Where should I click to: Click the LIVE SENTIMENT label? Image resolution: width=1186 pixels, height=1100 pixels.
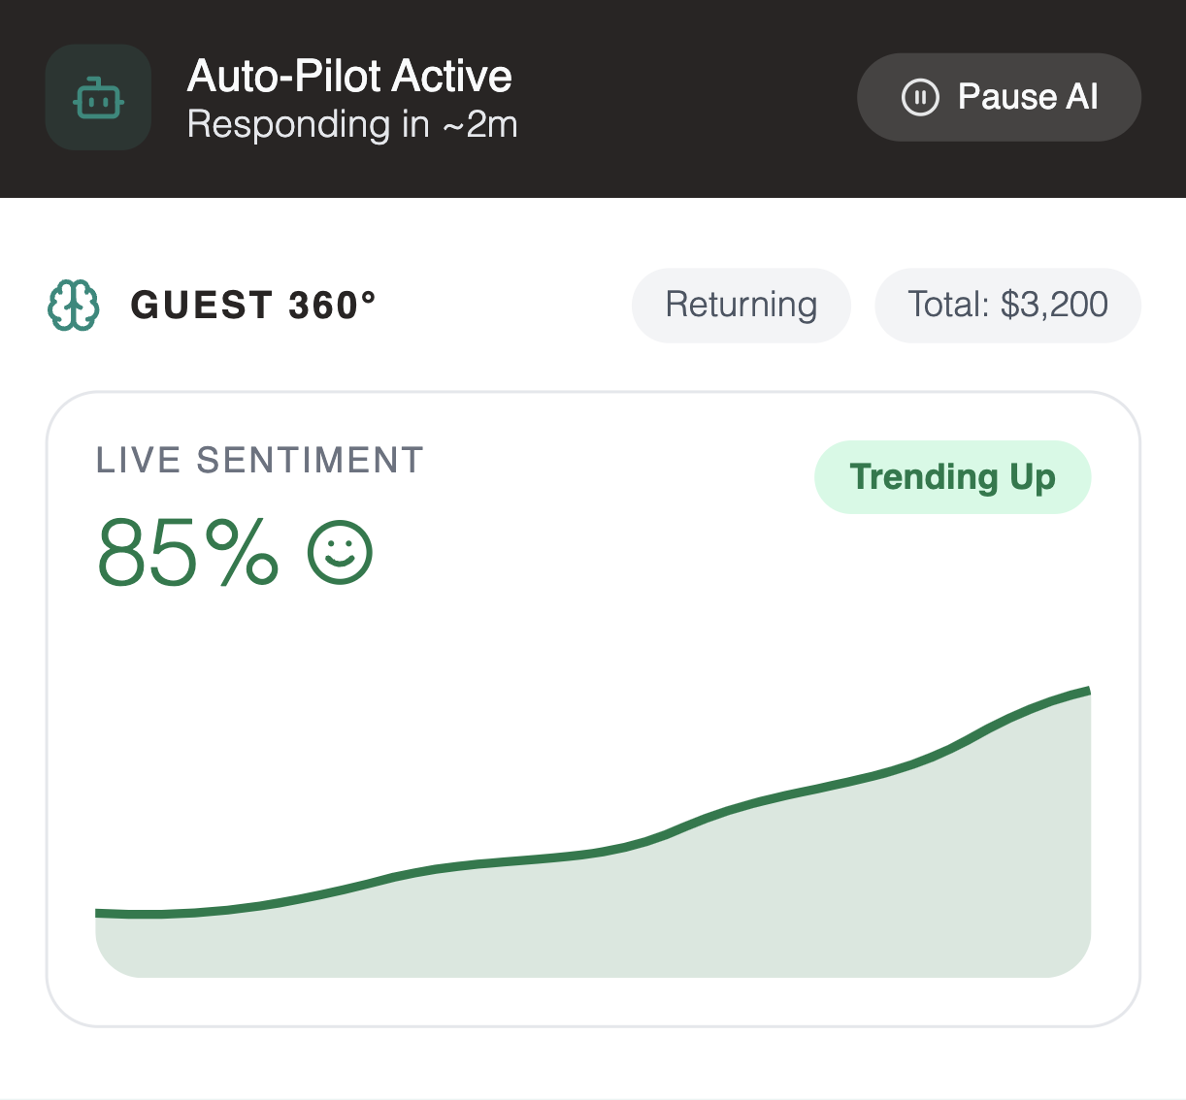[x=260, y=460]
